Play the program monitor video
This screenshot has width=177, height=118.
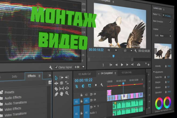tap(122, 65)
